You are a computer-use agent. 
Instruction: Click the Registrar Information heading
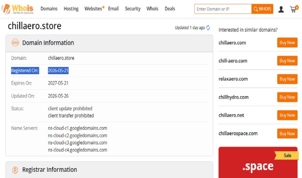50,170
